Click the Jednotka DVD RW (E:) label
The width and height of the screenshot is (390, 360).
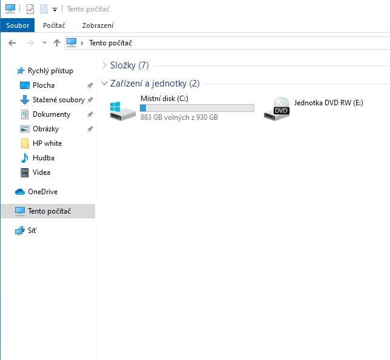coord(329,103)
